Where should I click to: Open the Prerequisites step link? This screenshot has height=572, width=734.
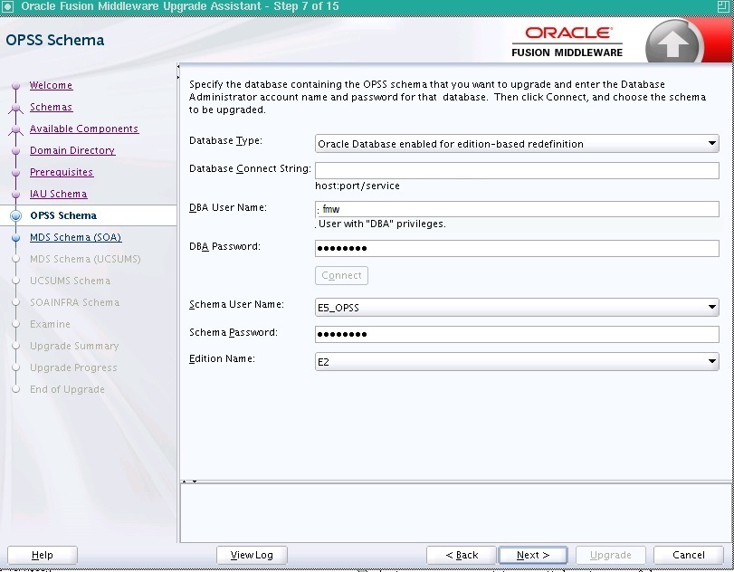coord(62,173)
